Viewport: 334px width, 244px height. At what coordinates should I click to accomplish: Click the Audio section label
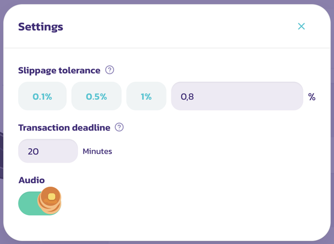coord(32,180)
